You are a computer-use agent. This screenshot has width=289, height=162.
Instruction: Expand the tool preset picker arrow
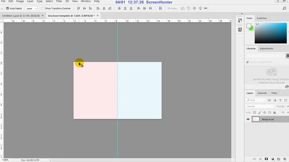2,9
